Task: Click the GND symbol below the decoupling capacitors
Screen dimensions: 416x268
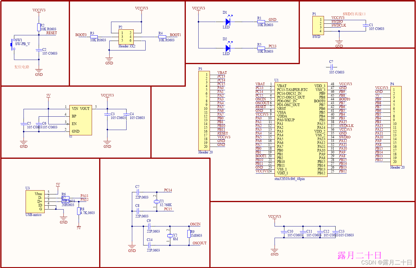Action: pyautogui.click(x=275, y=252)
